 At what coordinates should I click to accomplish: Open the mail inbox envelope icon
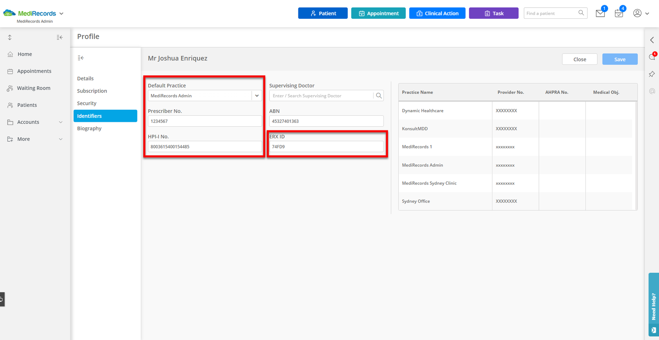point(600,14)
